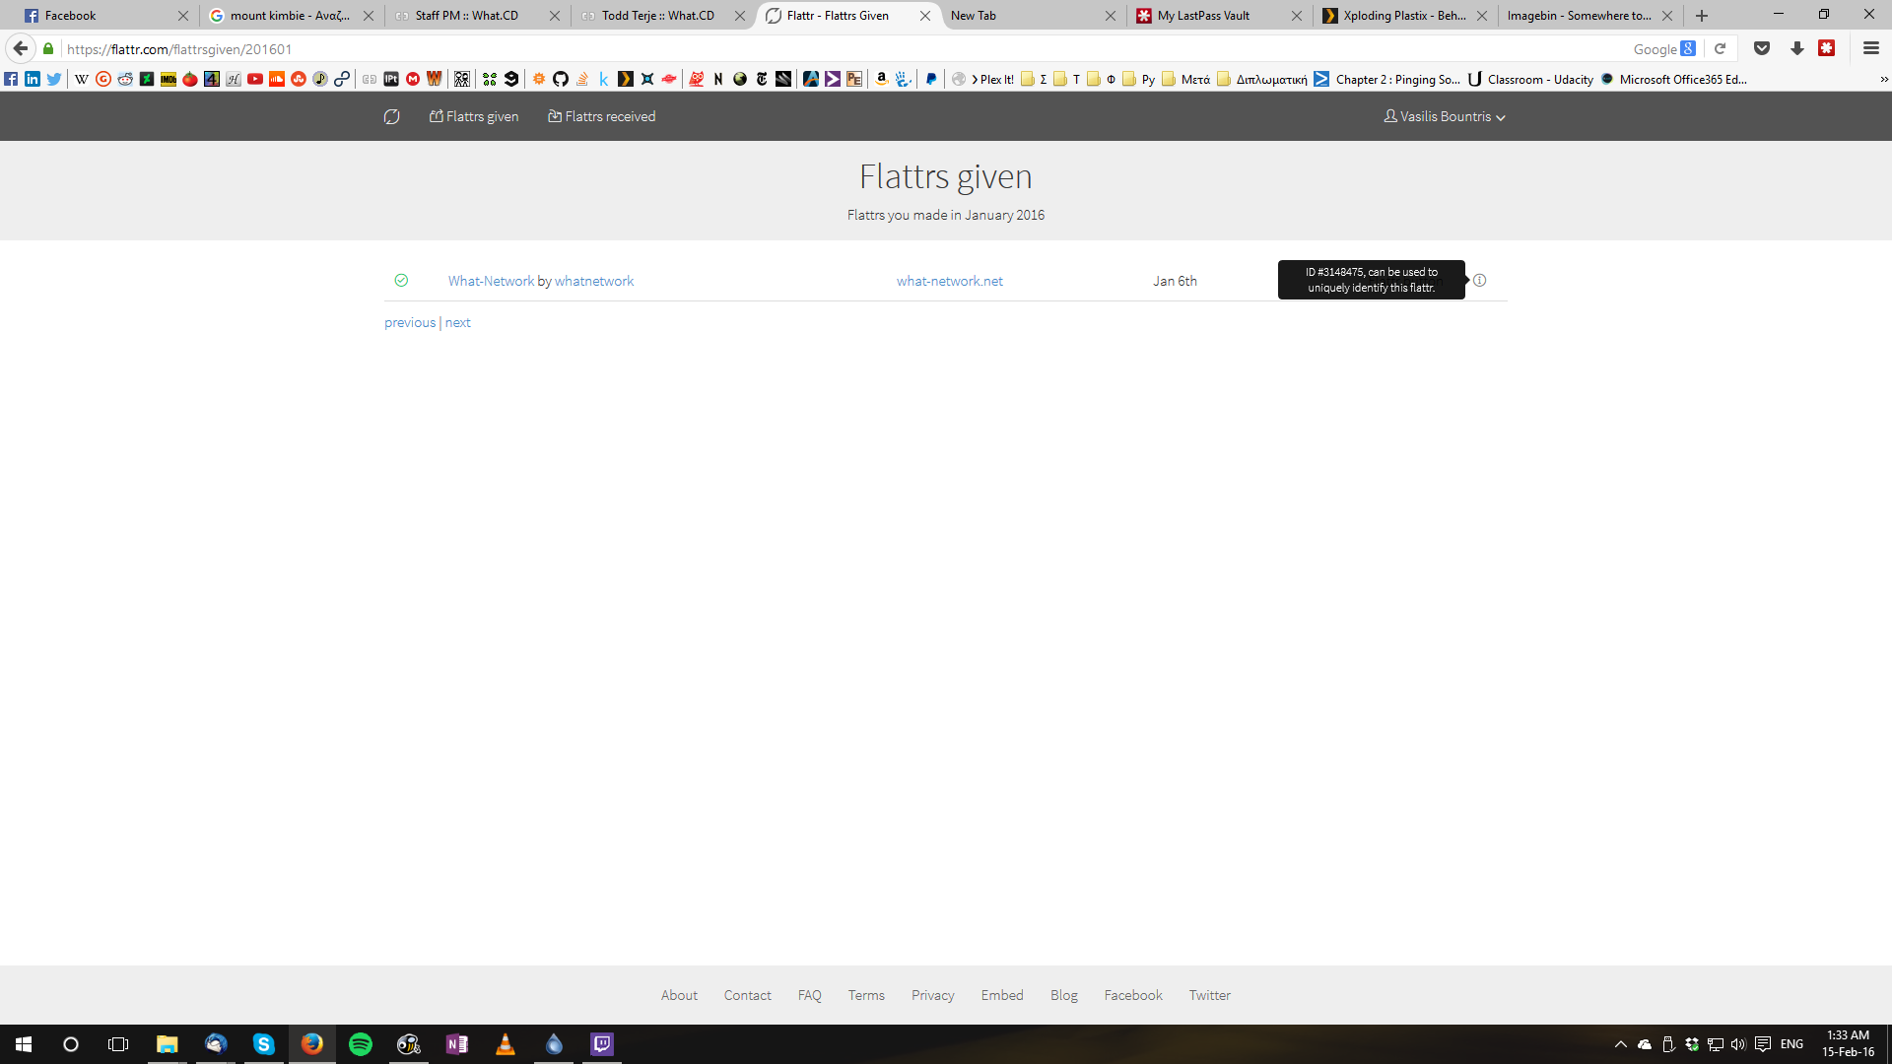Open the PayPal bookmark icon

point(931,79)
